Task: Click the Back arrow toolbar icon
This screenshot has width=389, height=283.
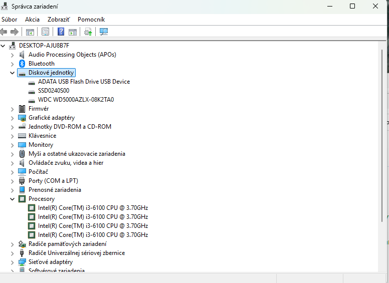Action: pyautogui.click(x=4, y=32)
